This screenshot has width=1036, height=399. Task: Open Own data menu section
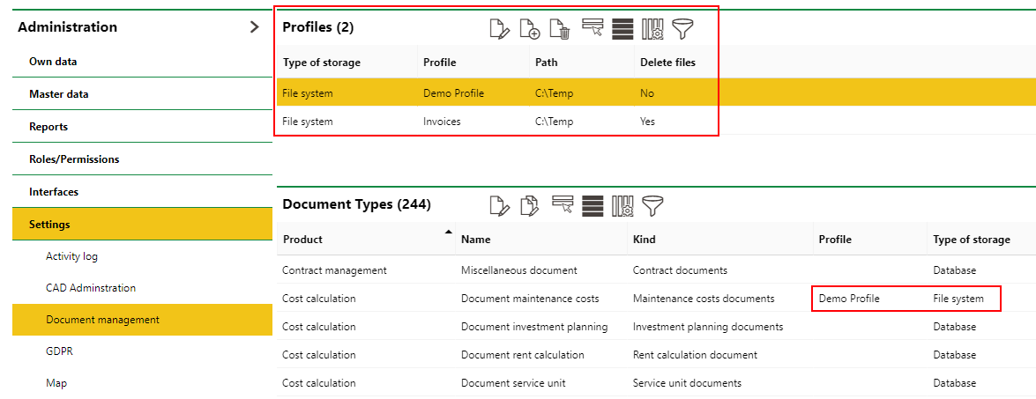142,62
